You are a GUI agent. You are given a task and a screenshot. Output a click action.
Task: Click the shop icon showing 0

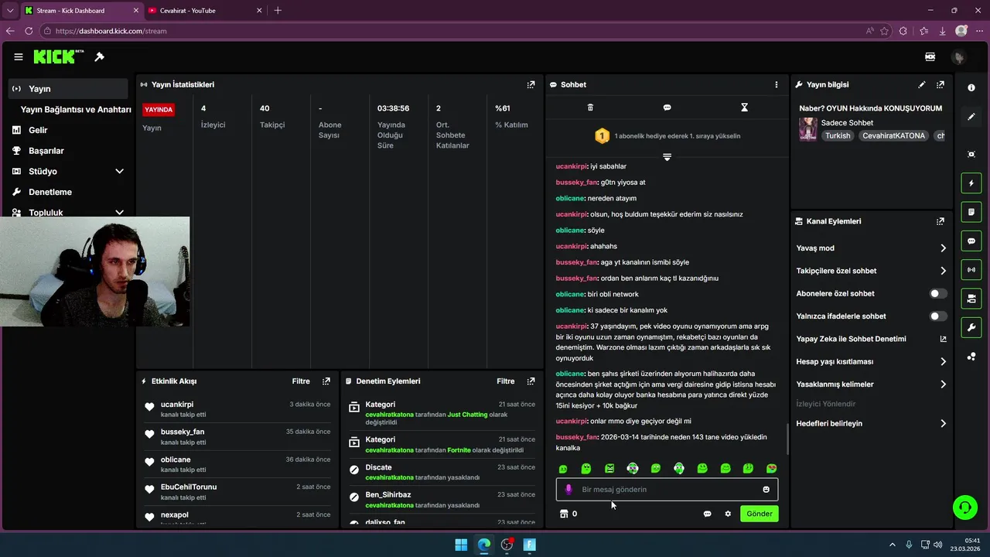point(564,514)
